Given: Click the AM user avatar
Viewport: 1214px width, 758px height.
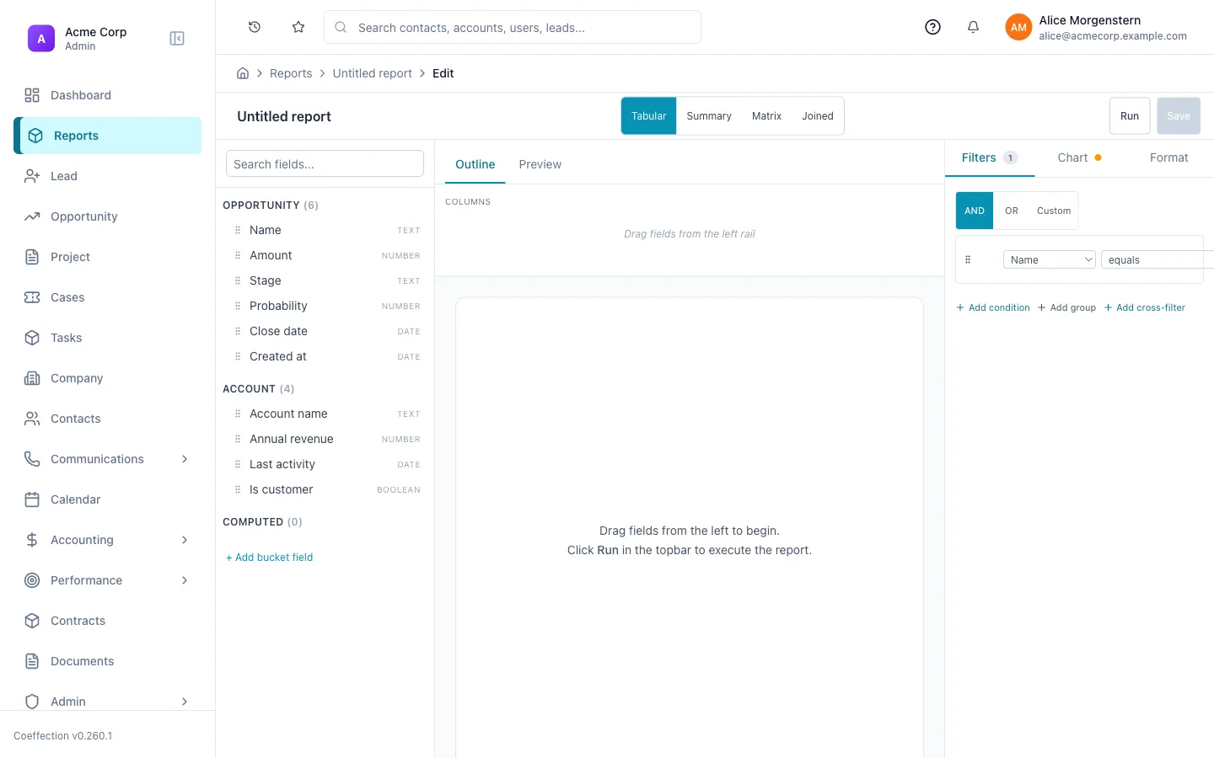Looking at the screenshot, I should [1018, 27].
